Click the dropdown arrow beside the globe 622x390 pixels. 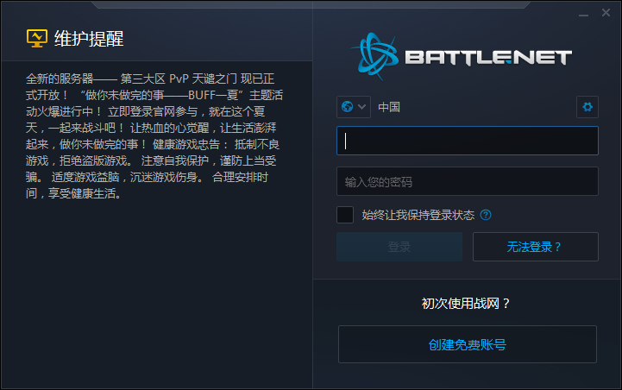pyautogui.click(x=362, y=107)
